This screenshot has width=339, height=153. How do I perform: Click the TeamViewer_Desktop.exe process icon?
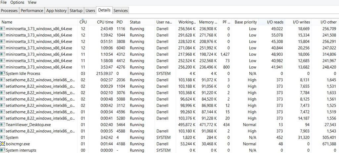pos(3,124)
